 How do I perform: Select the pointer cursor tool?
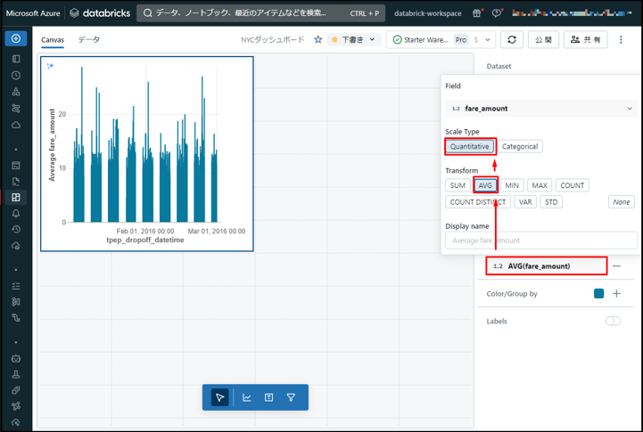click(219, 397)
